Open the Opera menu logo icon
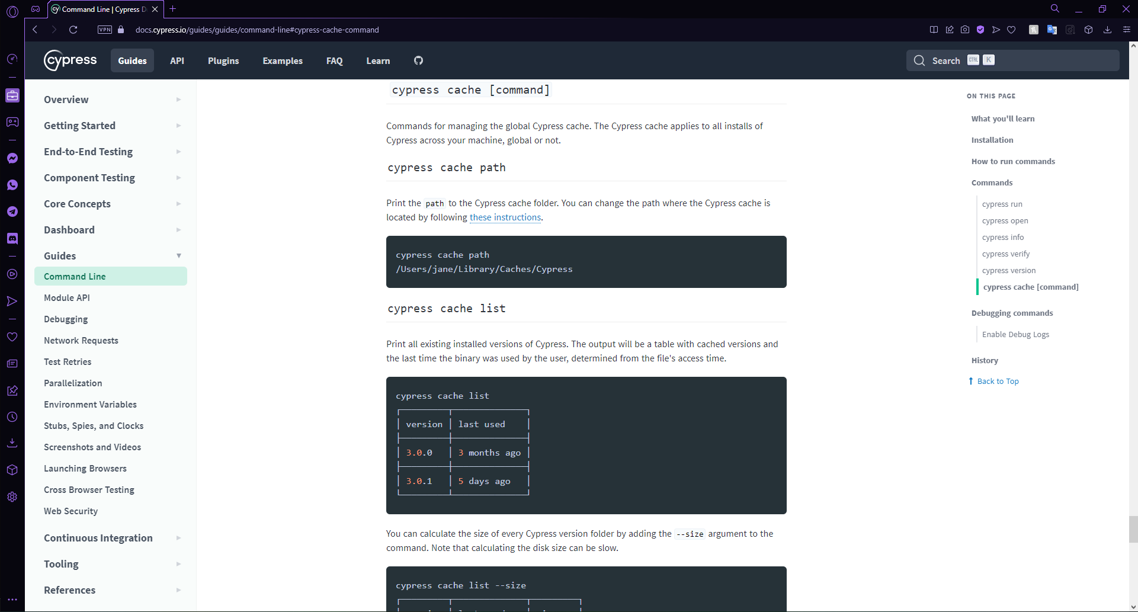1138x612 pixels. 12,11
